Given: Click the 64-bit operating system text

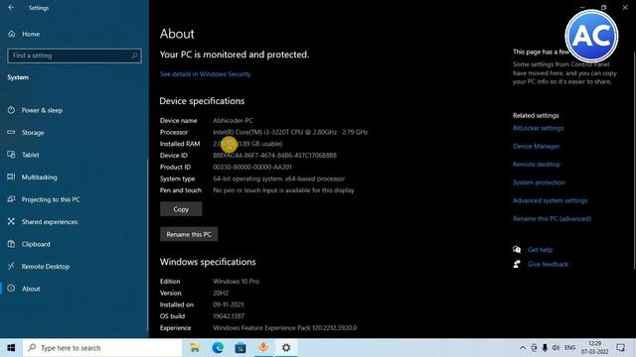Looking at the screenshot, I should (x=279, y=178).
